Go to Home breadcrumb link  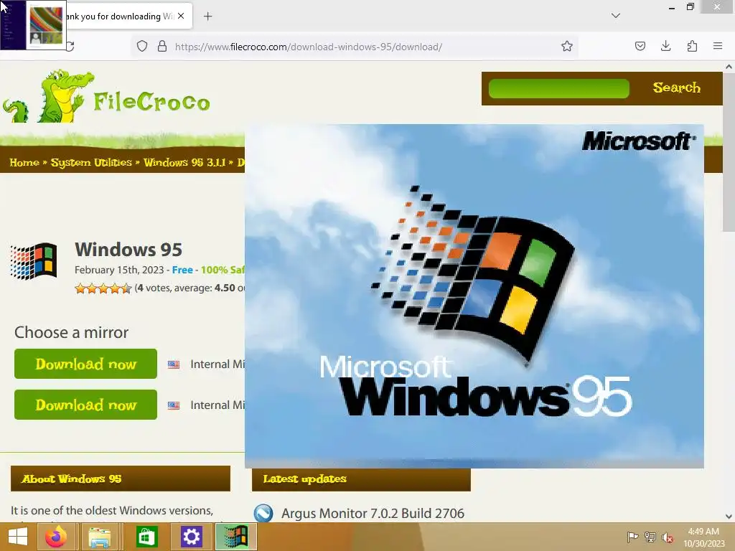[x=24, y=163]
